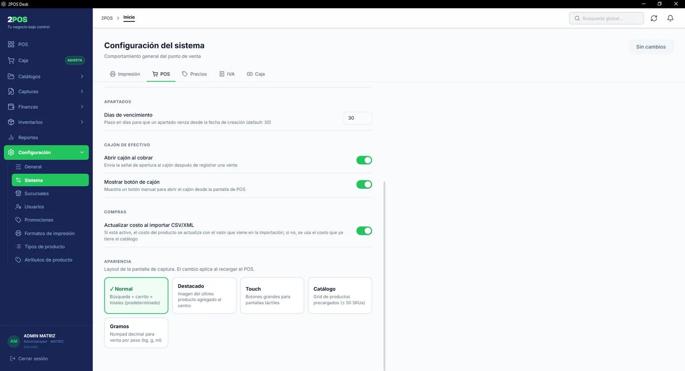The image size is (685, 371).
Task: Open notifications bell icon
Action: pos(670,18)
